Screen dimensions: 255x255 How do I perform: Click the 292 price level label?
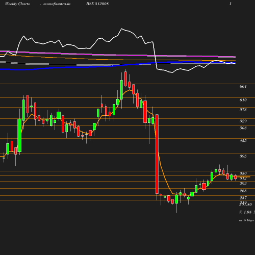point(243,184)
